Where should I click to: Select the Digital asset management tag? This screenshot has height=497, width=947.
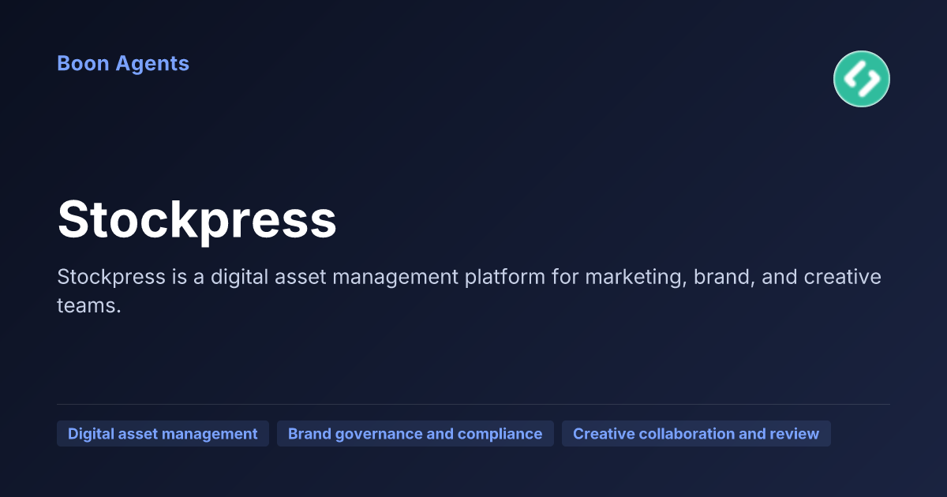pyautogui.click(x=163, y=434)
